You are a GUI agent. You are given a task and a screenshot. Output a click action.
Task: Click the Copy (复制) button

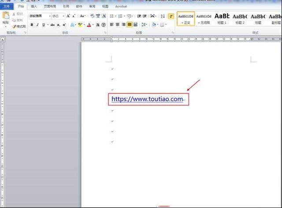[x=18, y=20]
